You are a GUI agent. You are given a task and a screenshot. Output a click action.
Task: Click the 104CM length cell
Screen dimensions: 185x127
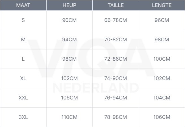[162, 98]
